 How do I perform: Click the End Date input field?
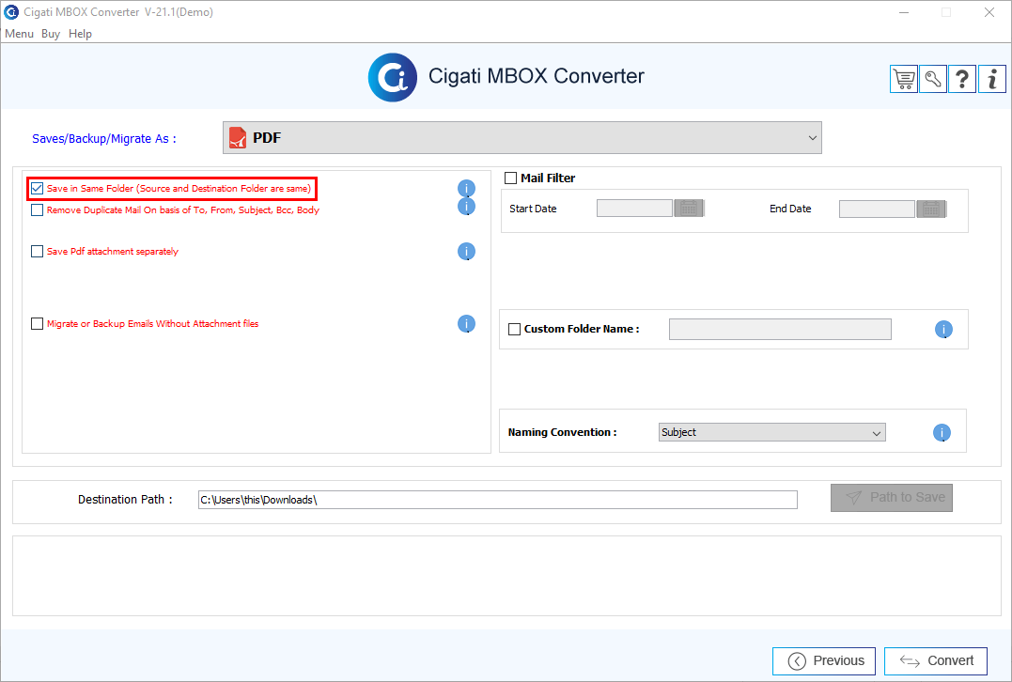pyautogui.click(x=877, y=209)
